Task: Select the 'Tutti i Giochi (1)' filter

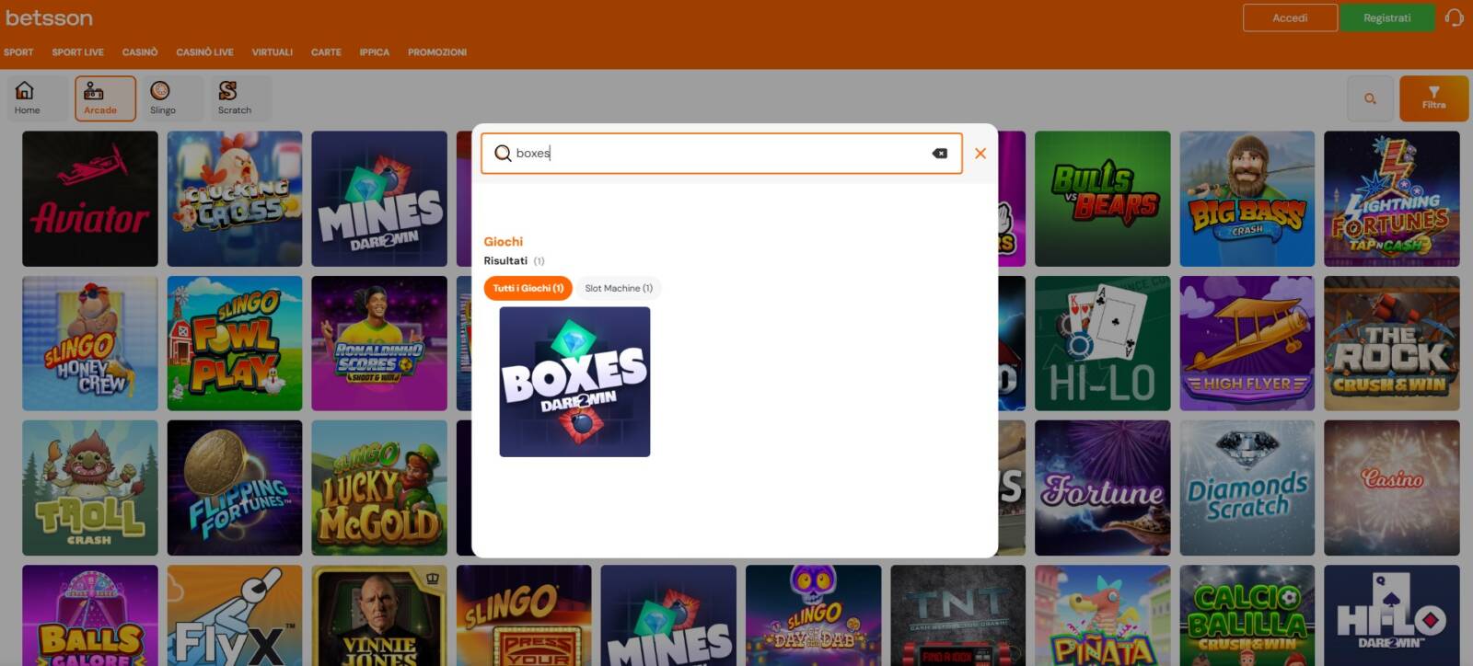Action: click(528, 288)
